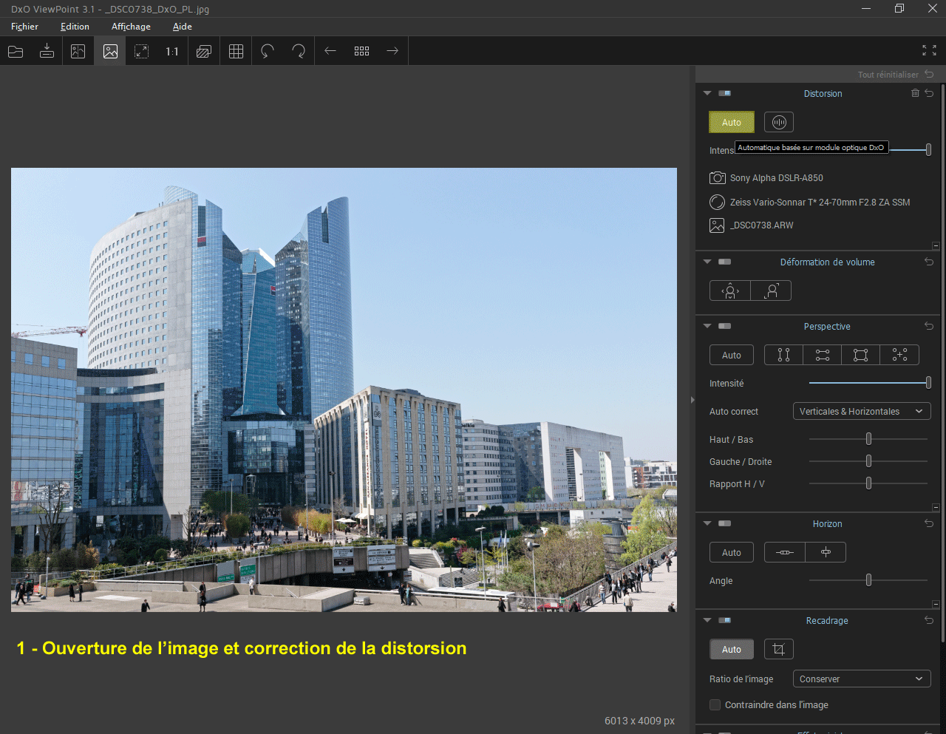The height and width of the screenshot is (734, 946).
Task: Switch to the before/after compare view icon
Action: coord(78,51)
